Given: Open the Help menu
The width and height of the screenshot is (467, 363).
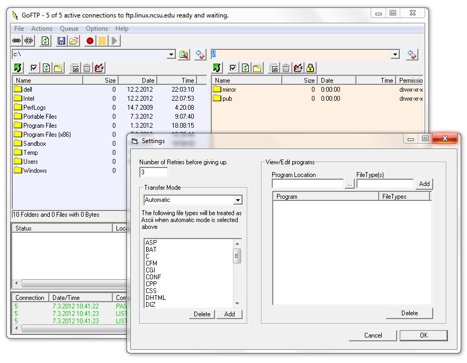Looking at the screenshot, I should point(122,29).
